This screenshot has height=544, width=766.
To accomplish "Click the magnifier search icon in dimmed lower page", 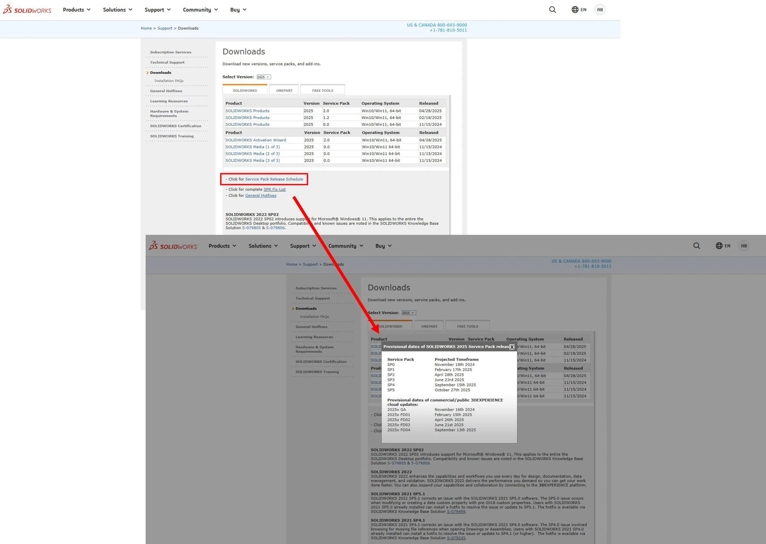I will (x=697, y=246).
